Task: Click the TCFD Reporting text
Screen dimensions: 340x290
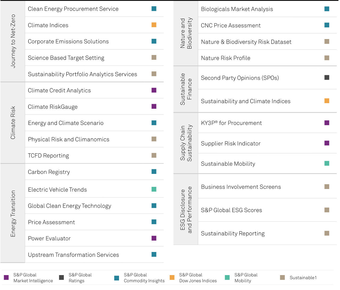Action: coord(48,156)
